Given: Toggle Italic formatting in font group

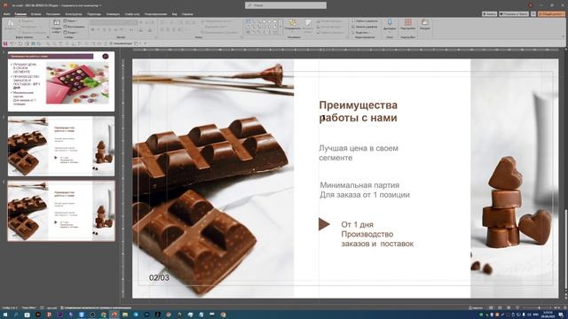Looking at the screenshot, I should click(99, 30).
